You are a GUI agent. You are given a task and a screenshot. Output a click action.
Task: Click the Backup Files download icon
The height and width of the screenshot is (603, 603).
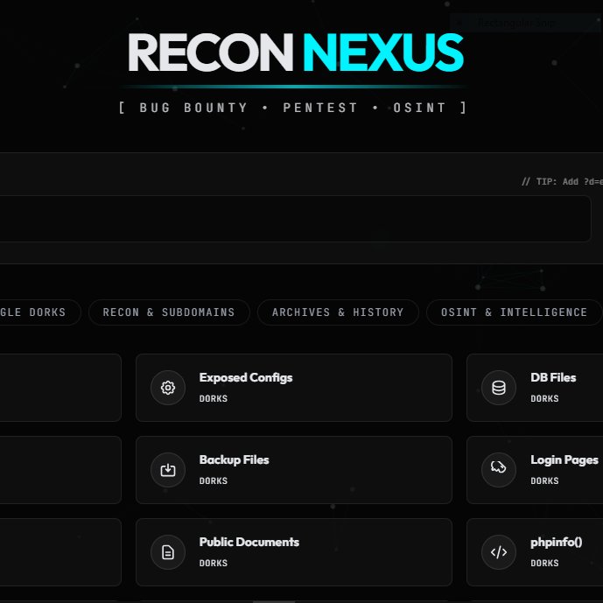(x=168, y=470)
